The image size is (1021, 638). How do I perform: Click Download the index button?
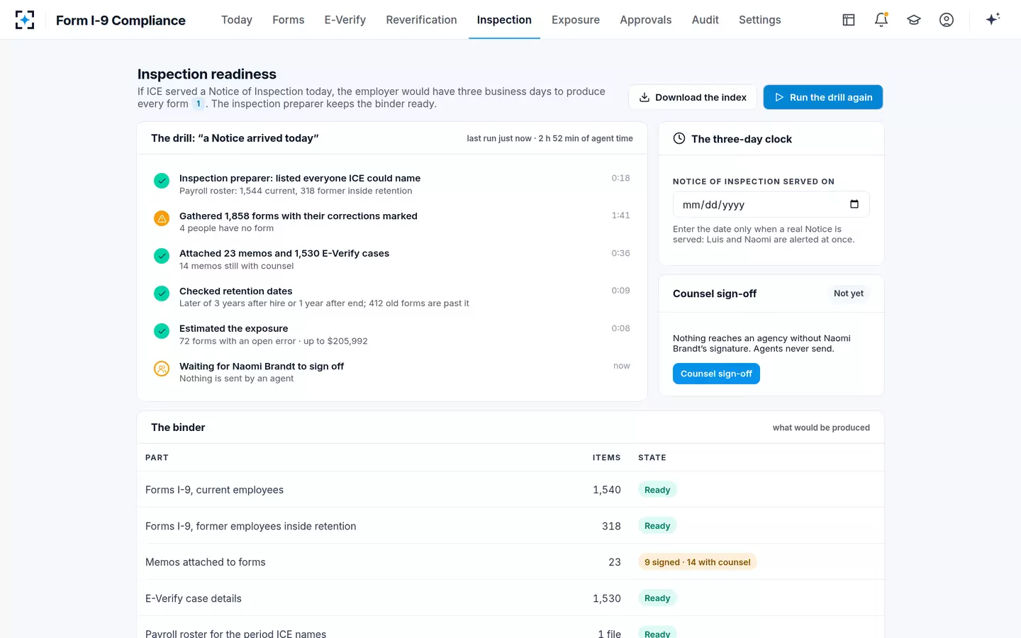(x=693, y=97)
